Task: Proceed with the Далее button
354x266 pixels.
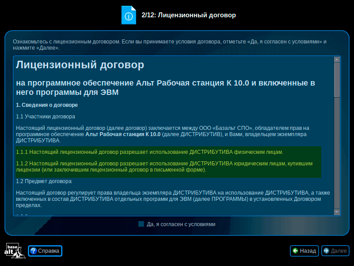Action: tap(335, 251)
